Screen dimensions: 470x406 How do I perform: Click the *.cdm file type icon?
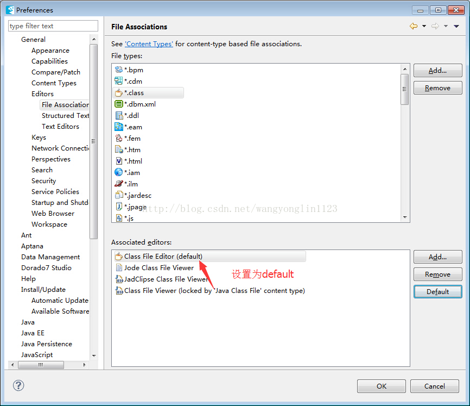click(119, 81)
